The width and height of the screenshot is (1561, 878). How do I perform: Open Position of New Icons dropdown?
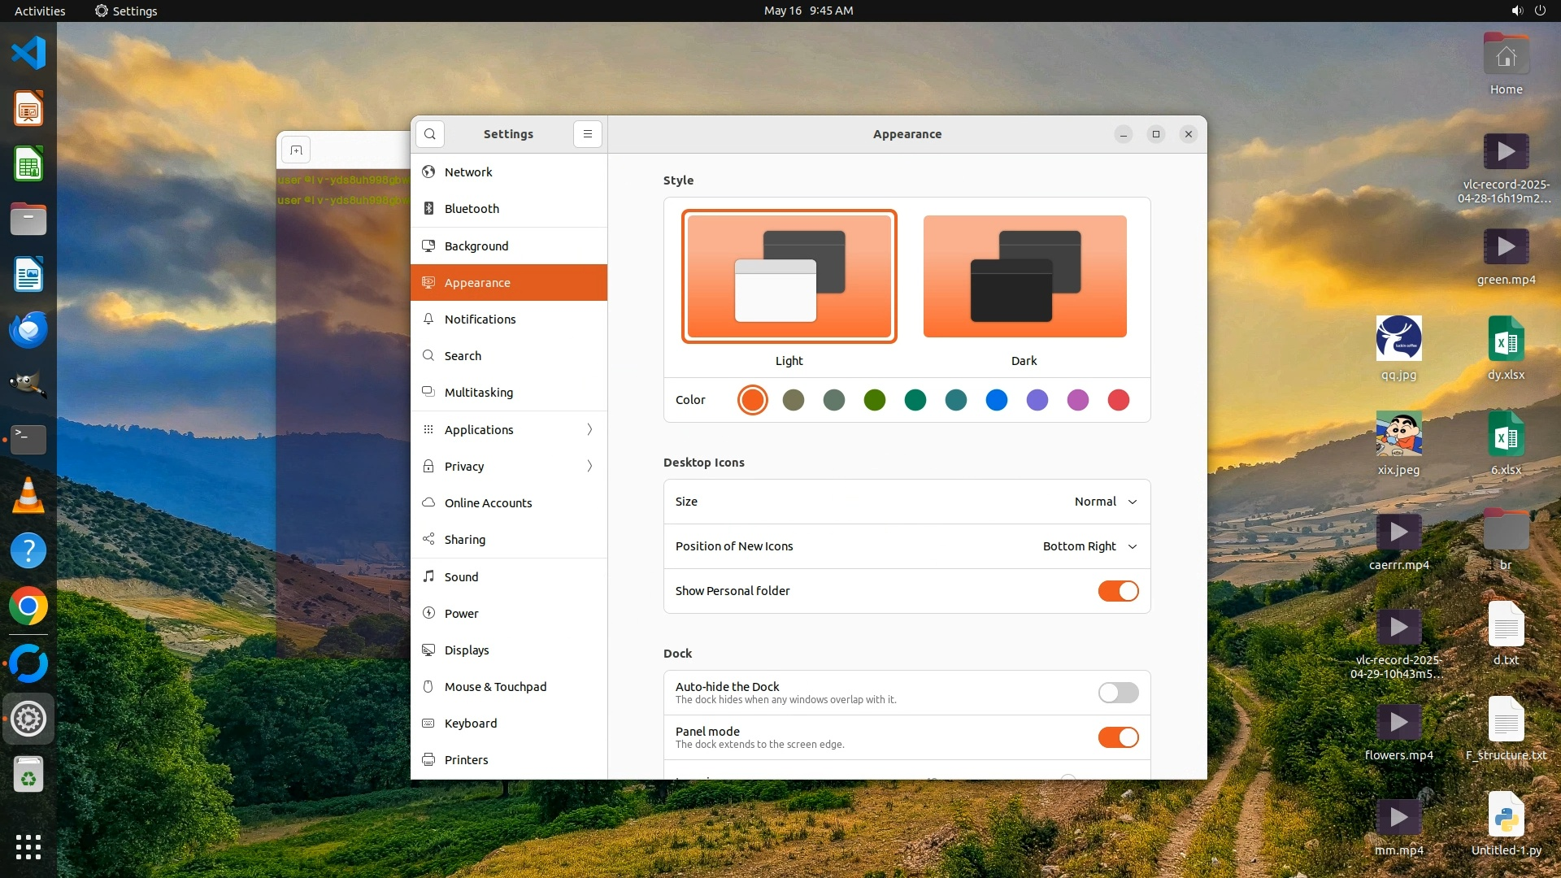point(1089,546)
